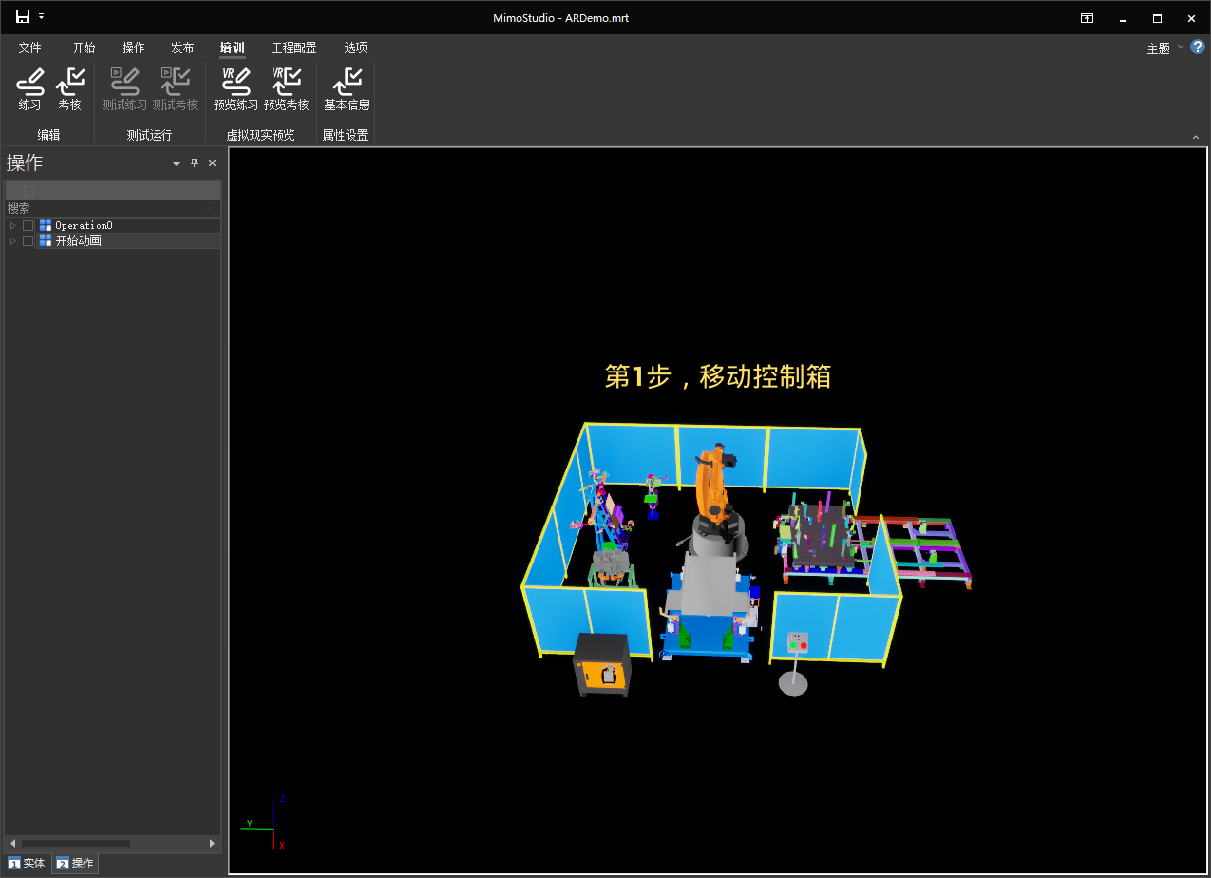The image size is (1211, 878).
Task: Toggle the select-all checkbox in panel header
Action: pos(28,191)
